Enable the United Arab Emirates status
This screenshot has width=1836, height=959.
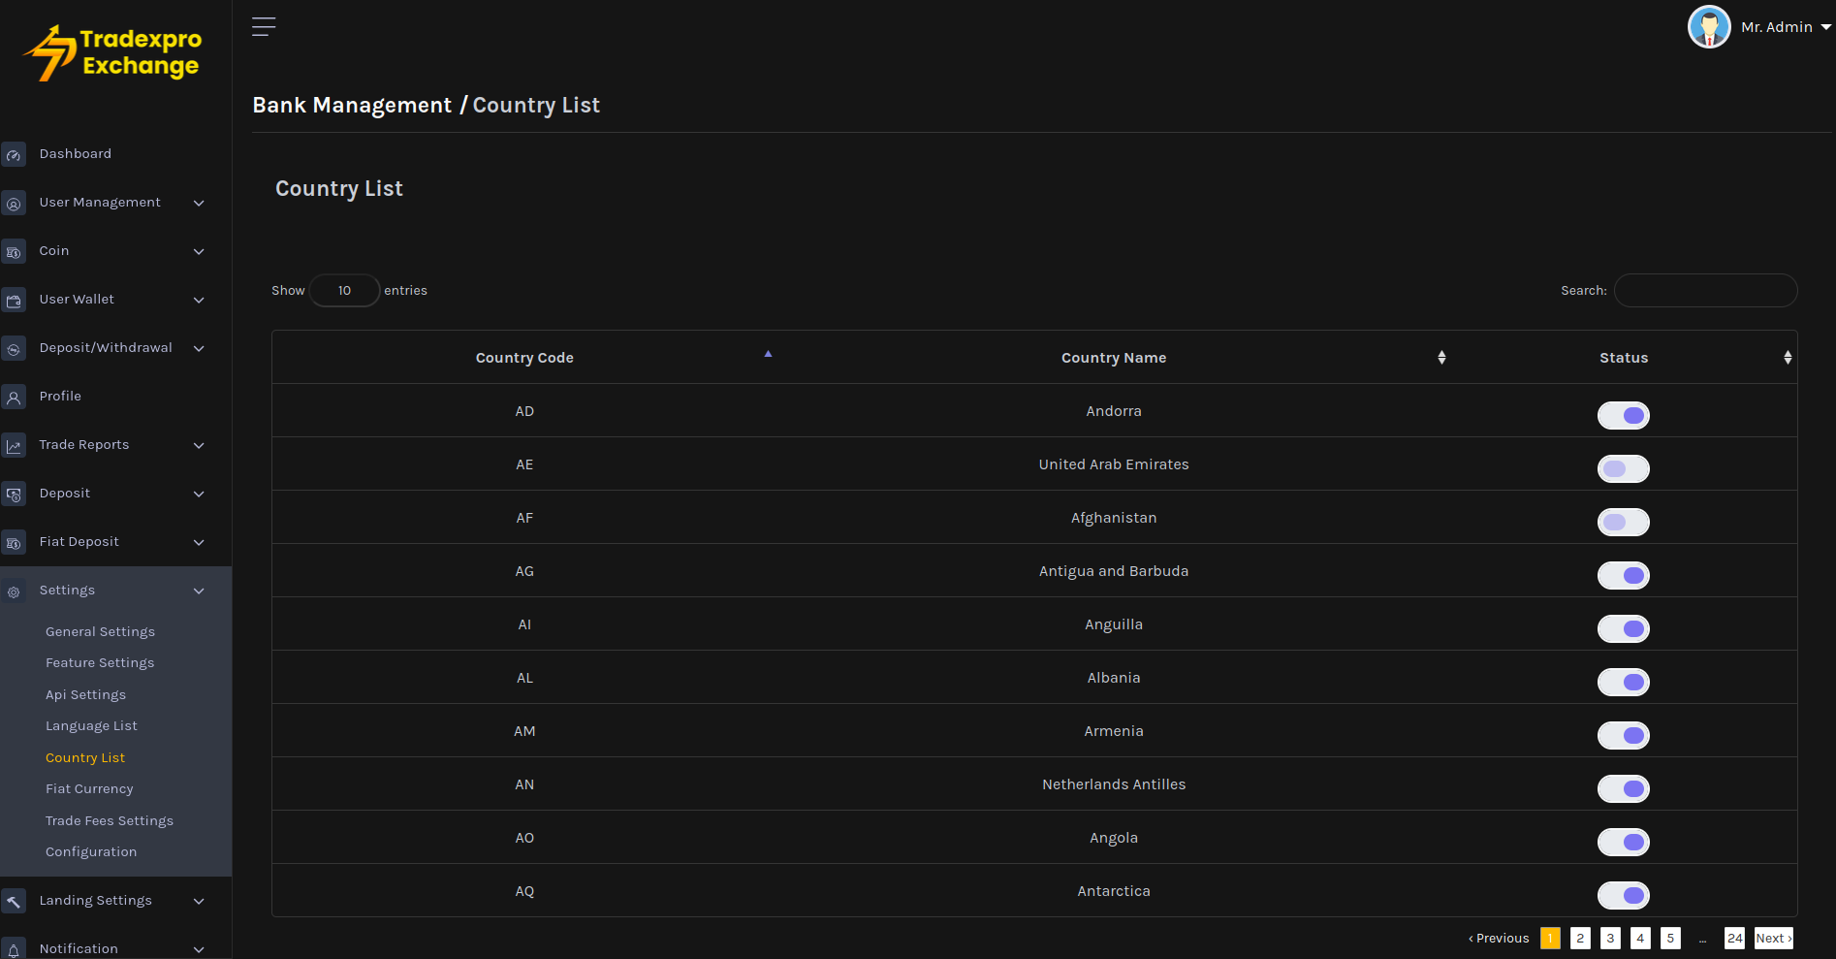tap(1623, 468)
